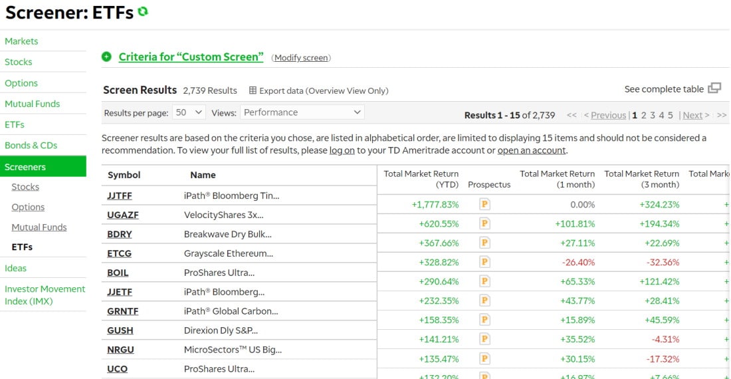
Task: Open Stocks in the main sidebar
Action: (18, 62)
